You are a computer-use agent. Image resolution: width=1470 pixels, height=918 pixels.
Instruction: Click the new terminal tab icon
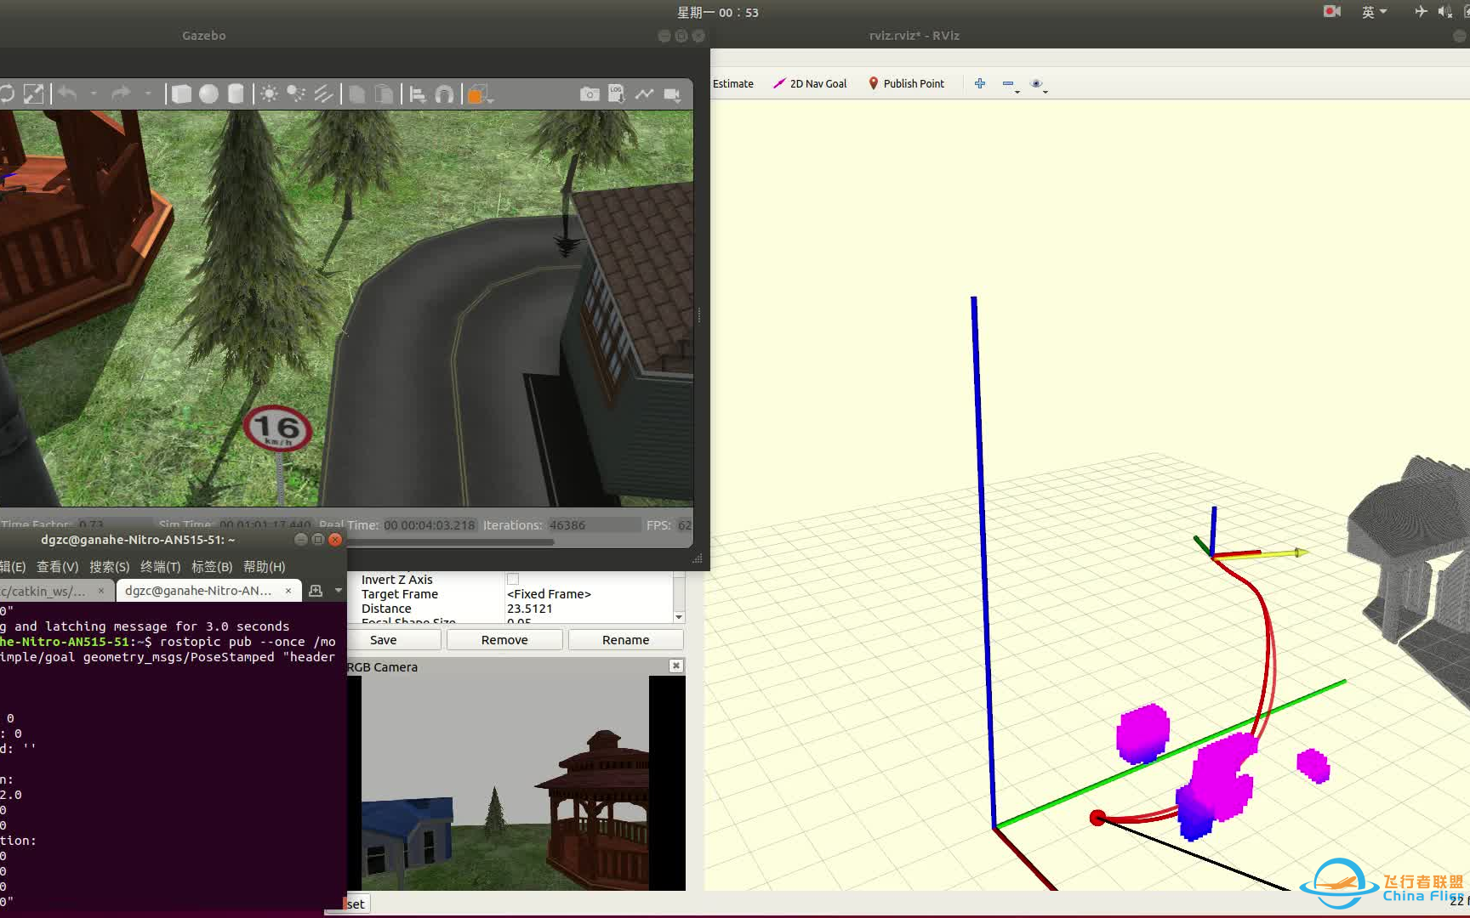coord(316,590)
